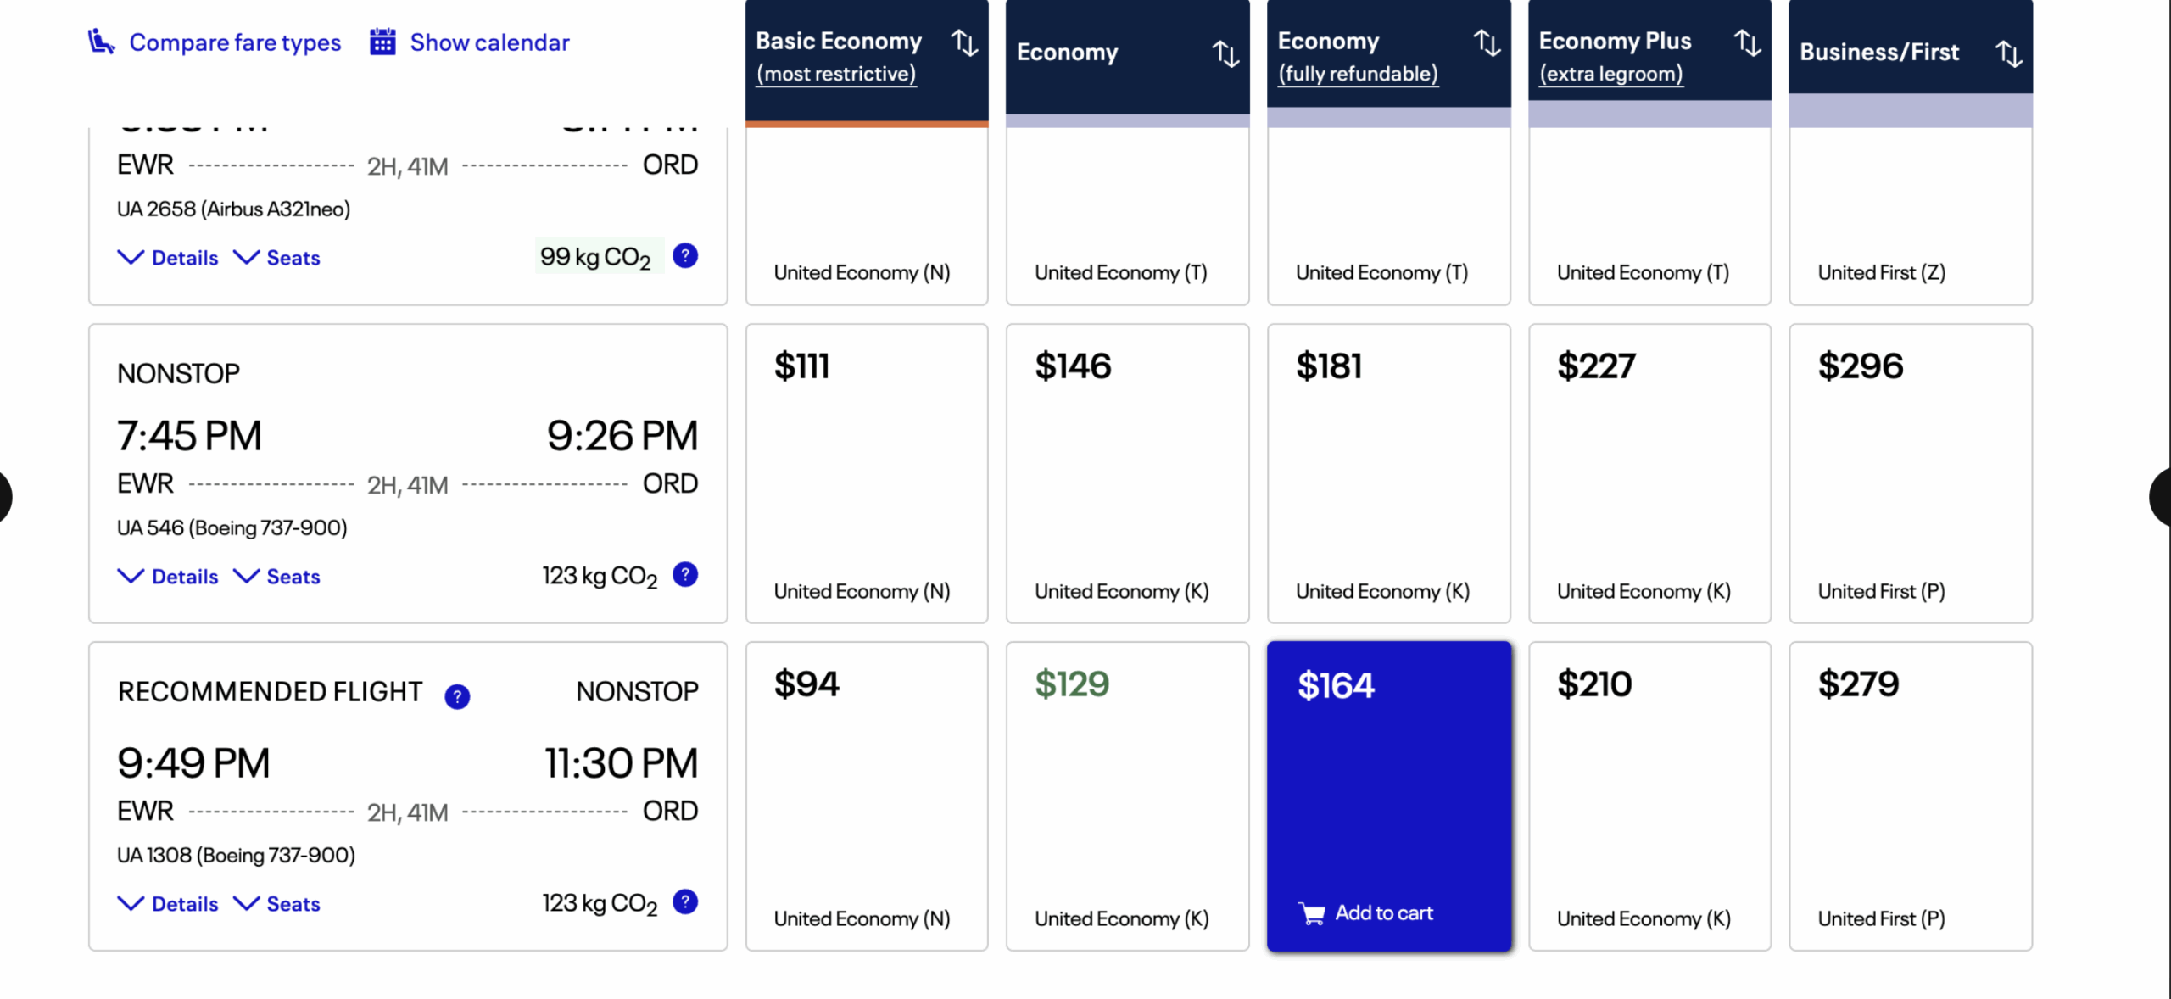Expand Details for UA 546 flight
2171x999 pixels.
168,577
